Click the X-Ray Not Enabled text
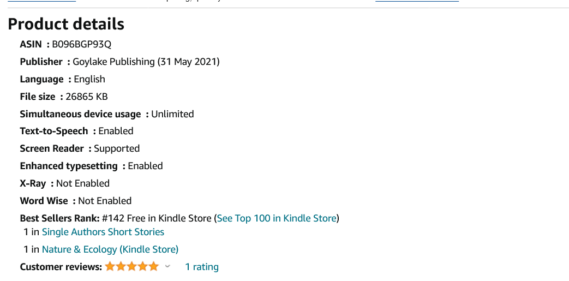Image resolution: width=569 pixels, height=281 pixels. pyautogui.click(x=83, y=183)
